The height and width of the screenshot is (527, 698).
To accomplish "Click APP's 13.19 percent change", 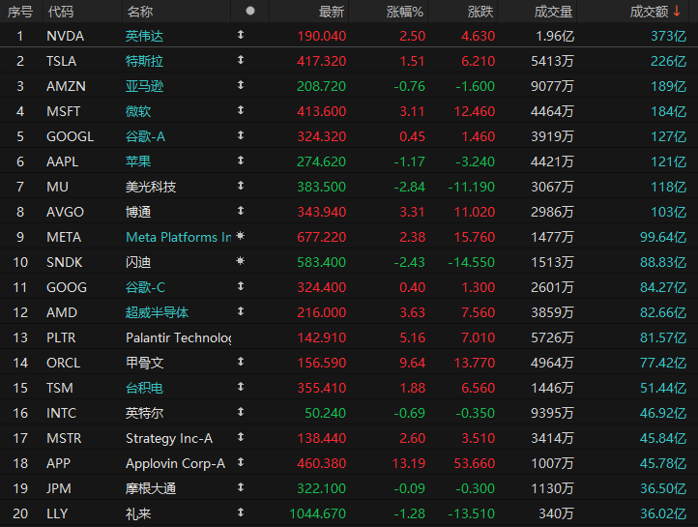I will 409,463.
